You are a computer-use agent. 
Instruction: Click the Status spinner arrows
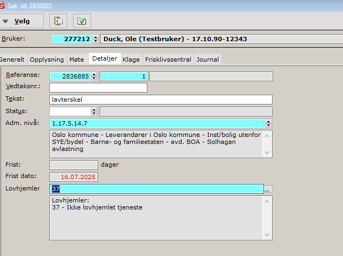(94, 111)
